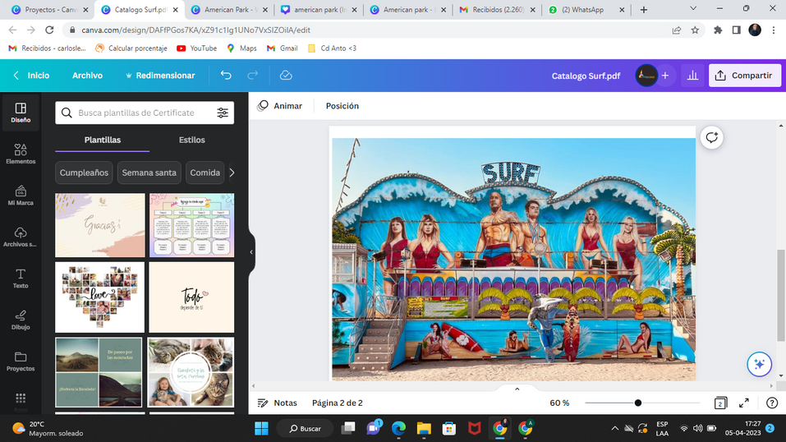786x442 pixels.
Task: Bookmark this page with star icon
Action: 695,30
